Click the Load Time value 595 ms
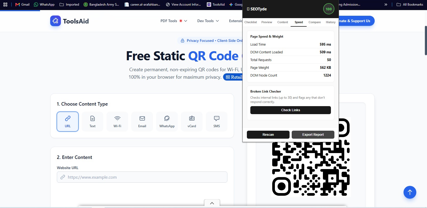Image resolution: width=427 pixels, height=208 pixels. coord(325,45)
